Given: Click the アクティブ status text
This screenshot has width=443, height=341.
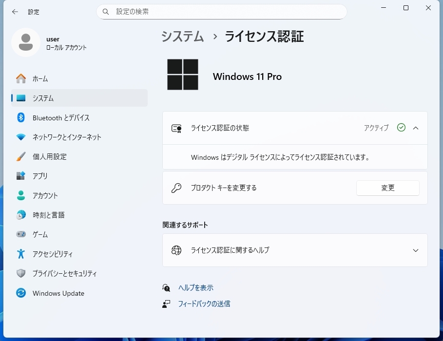Looking at the screenshot, I should [x=376, y=128].
